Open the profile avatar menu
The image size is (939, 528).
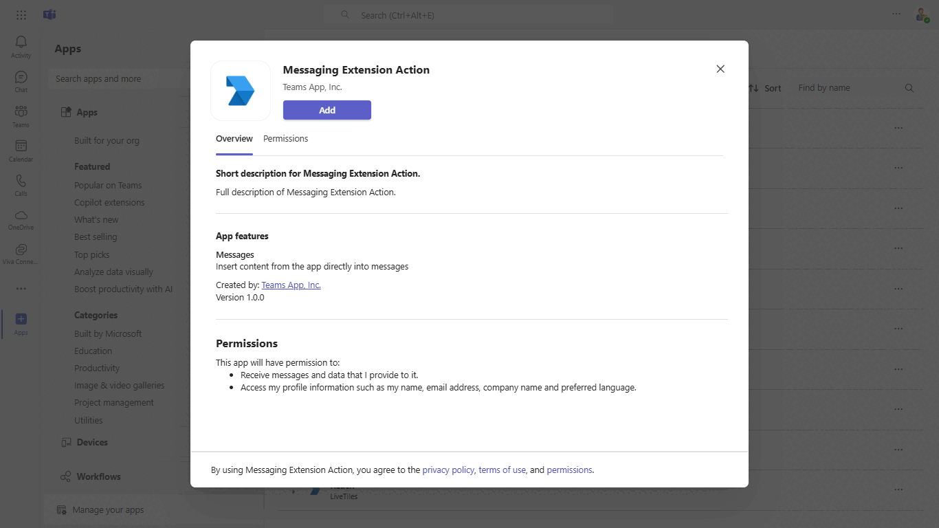(922, 14)
